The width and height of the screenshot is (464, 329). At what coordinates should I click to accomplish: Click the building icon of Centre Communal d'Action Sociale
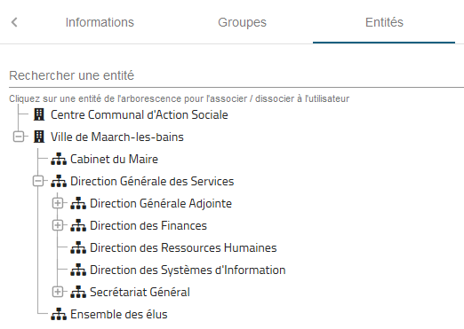pyautogui.click(x=39, y=114)
